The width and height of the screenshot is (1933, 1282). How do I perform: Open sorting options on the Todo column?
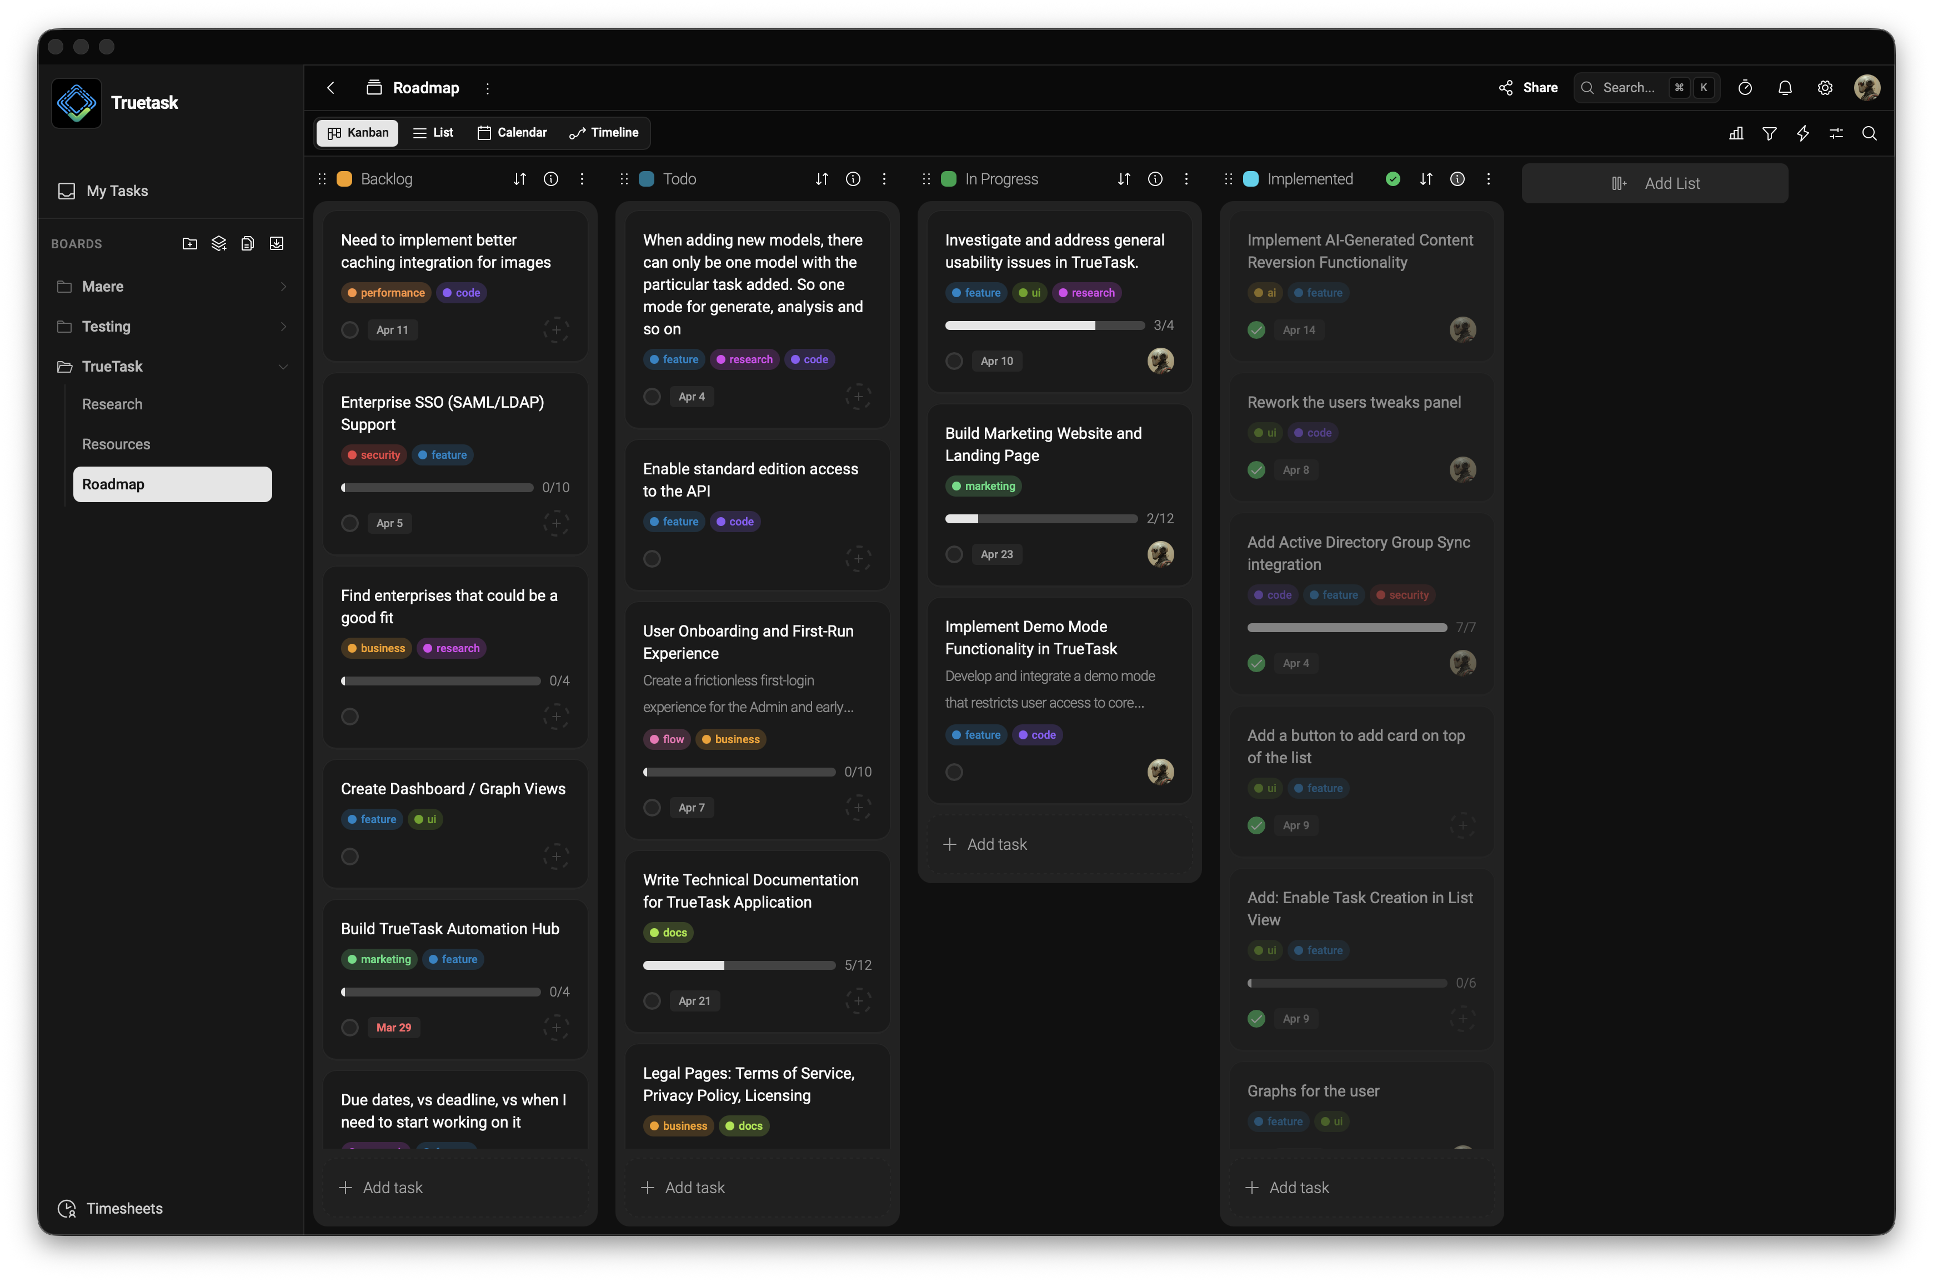point(822,178)
